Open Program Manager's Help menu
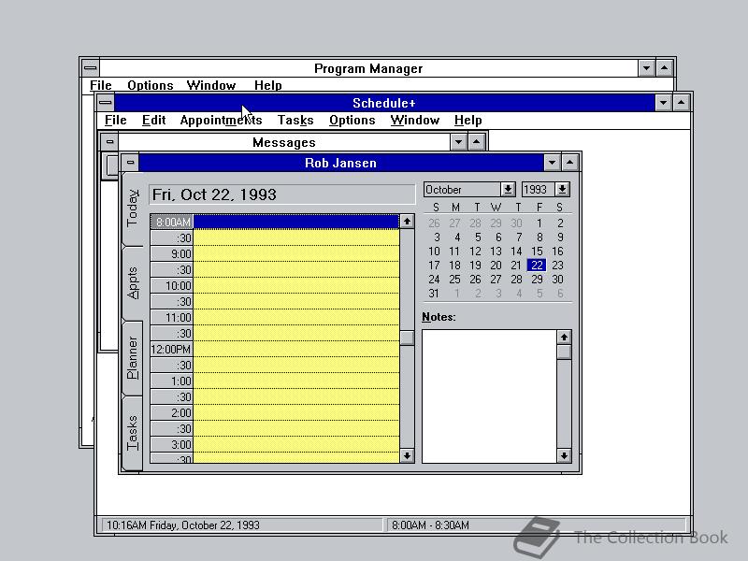The height and width of the screenshot is (561, 748). click(x=267, y=85)
